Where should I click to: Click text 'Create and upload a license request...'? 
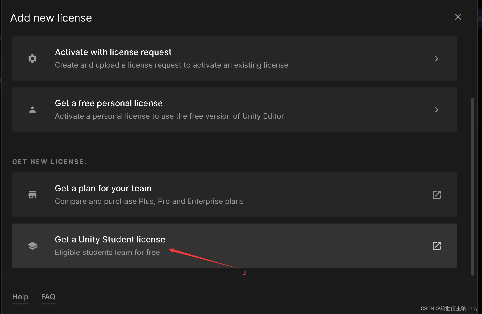[x=171, y=65]
